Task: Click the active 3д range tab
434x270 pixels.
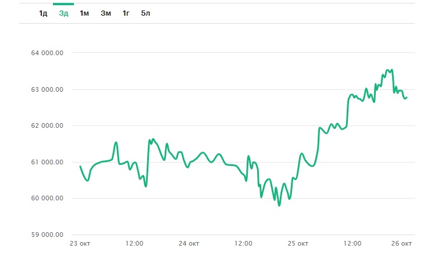Action: [63, 13]
